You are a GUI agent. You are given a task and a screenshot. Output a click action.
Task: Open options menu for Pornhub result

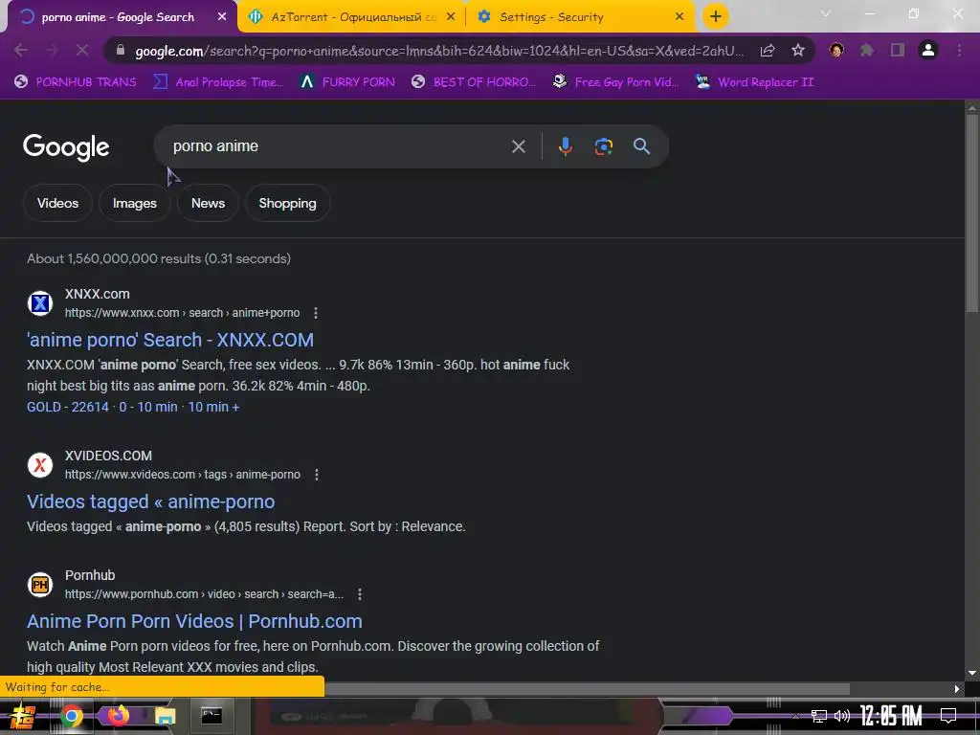[x=360, y=594]
